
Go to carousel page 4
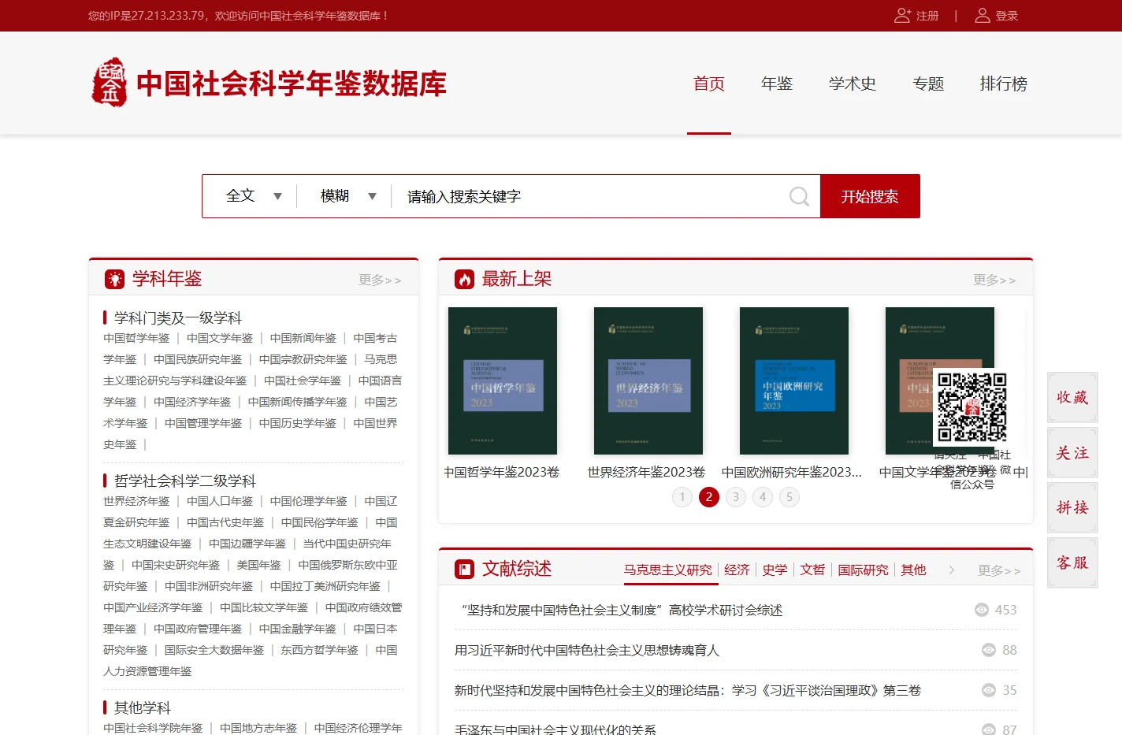(x=763, y=497)
